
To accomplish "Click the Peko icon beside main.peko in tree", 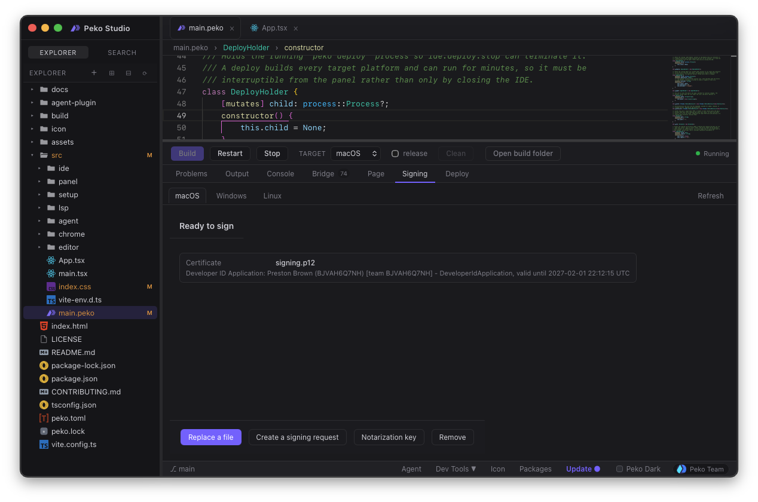I will pos(51,313).
